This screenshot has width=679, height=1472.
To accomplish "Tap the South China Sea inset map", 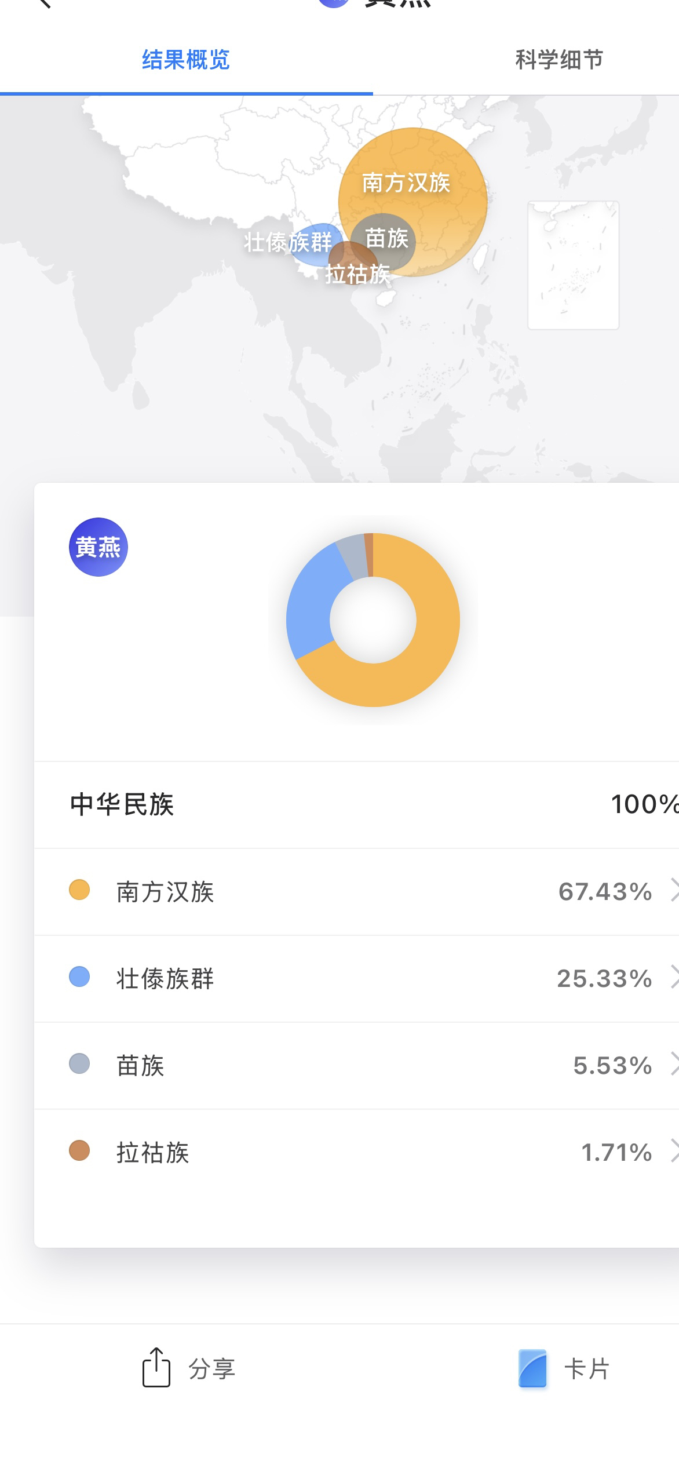I will 573,265.
